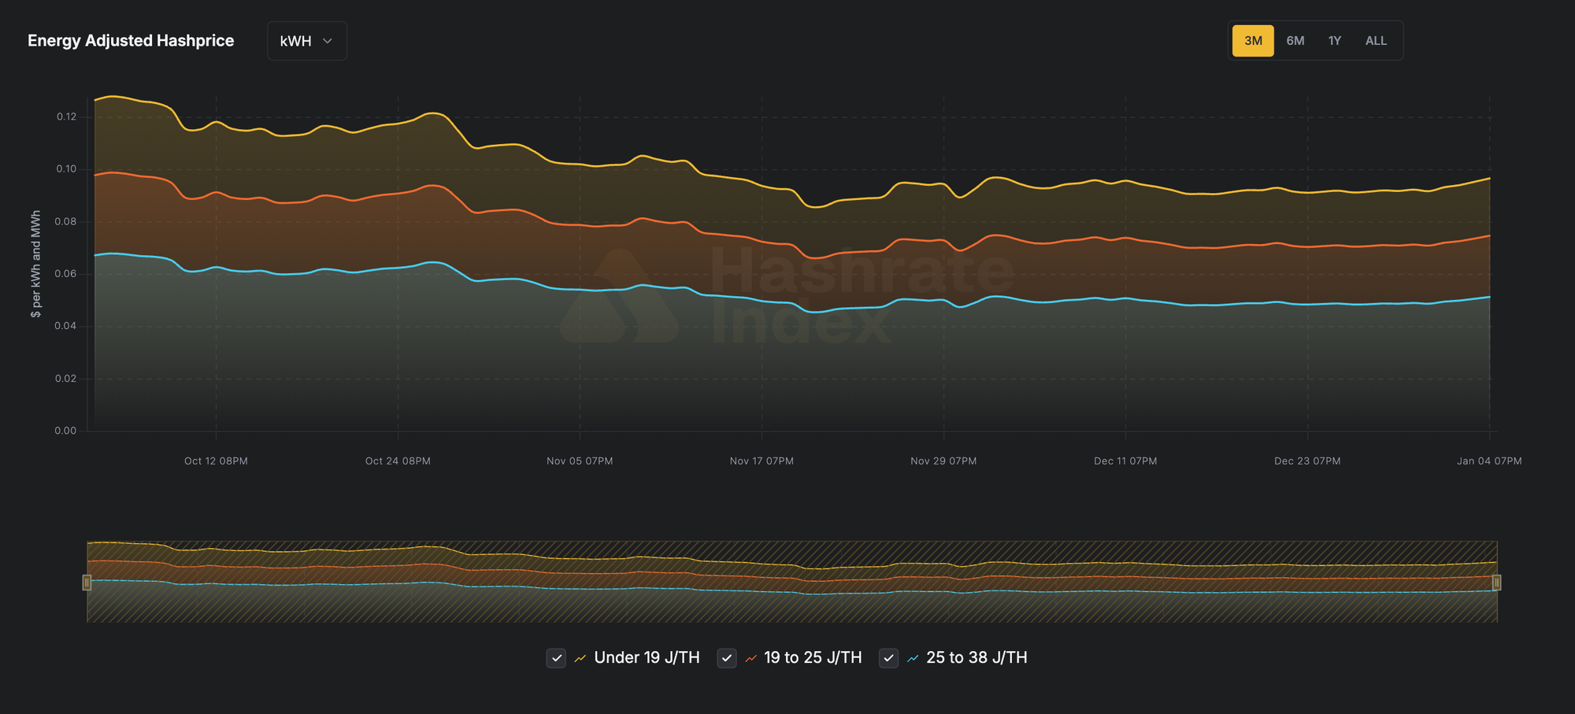The width and height of the screenshot is (1575, 714).
Task: Click the chevron arrow beside kWH
Action: 328,41
